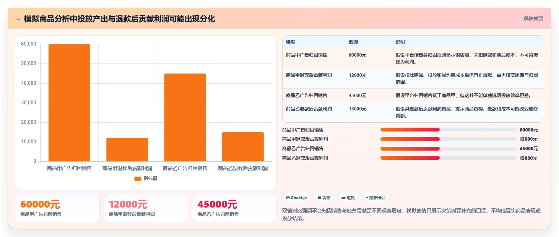Click table value 12000元
The height and width of the screenshot is (237, 559).
pyautogui.click(x=357, y=75)
